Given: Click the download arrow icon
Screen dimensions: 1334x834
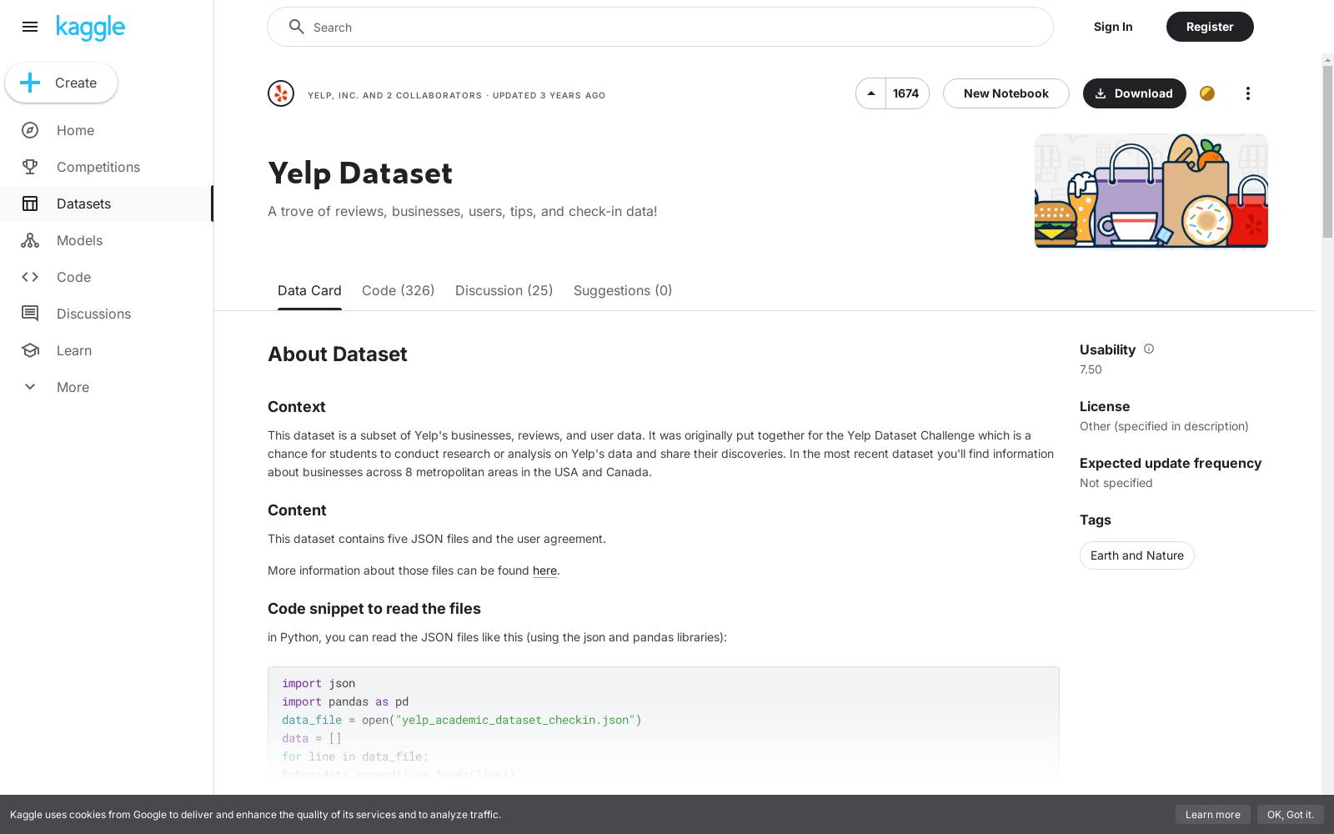Looking at the screenshot, I should pos(1101,93).
